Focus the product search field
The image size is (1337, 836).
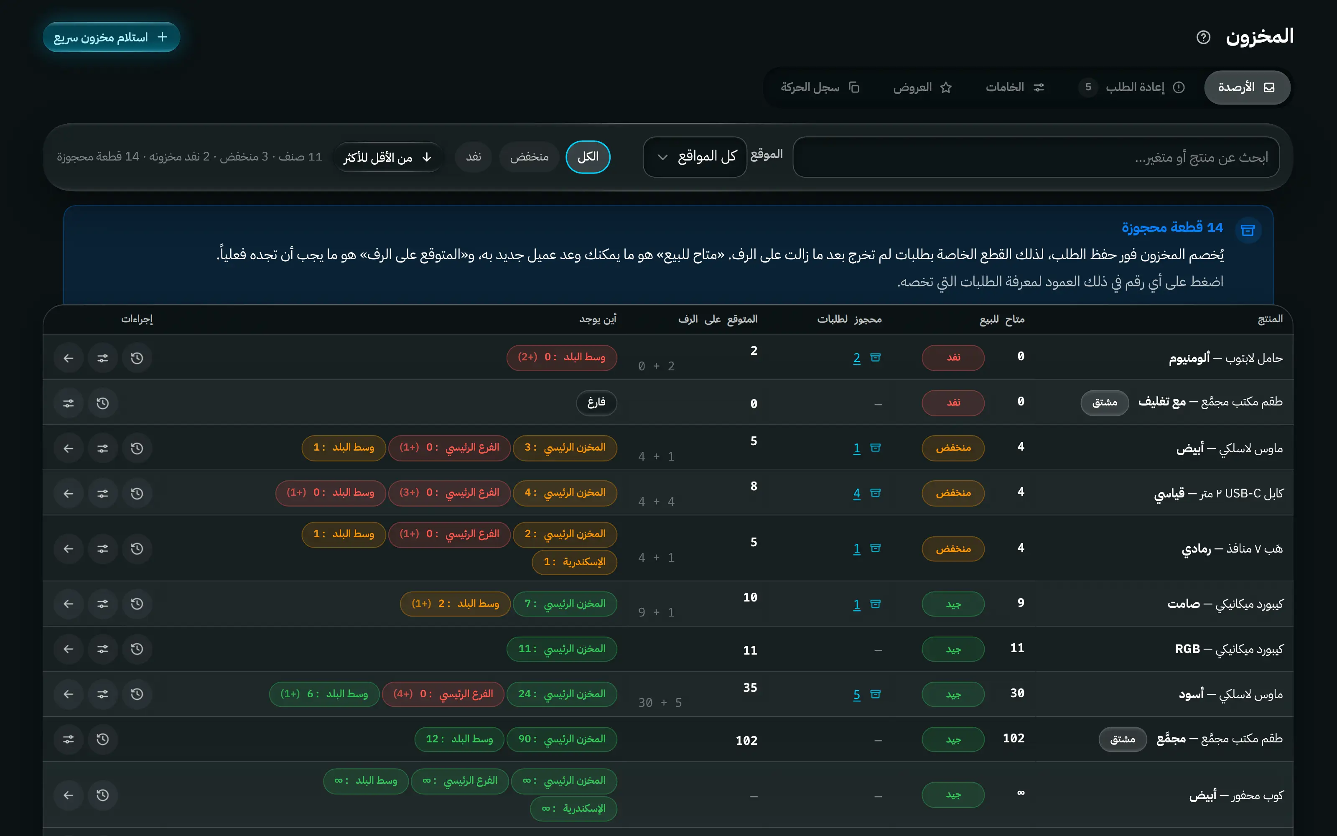click(x=1036, y=158)
